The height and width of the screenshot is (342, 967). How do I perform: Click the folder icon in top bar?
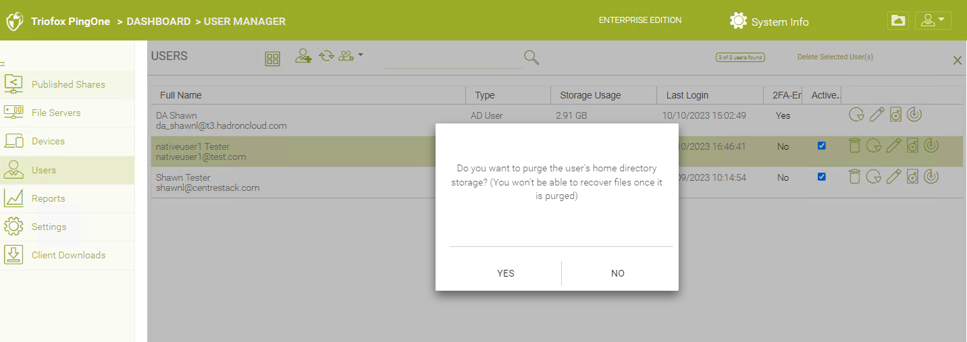point(897,21)
